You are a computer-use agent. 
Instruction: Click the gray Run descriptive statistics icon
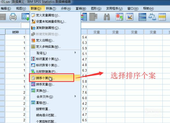point(93,17)
